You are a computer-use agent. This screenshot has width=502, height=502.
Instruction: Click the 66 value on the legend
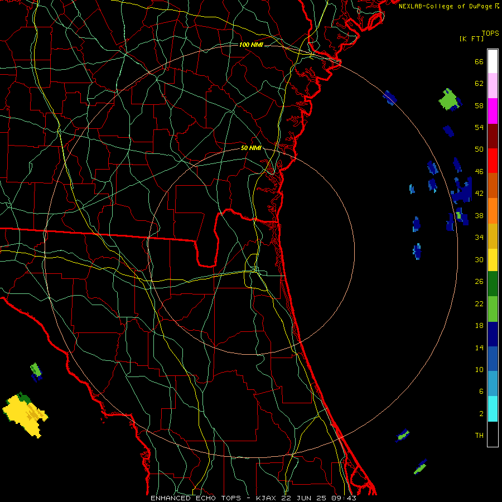pyautogui.click(x=479, y=61)
